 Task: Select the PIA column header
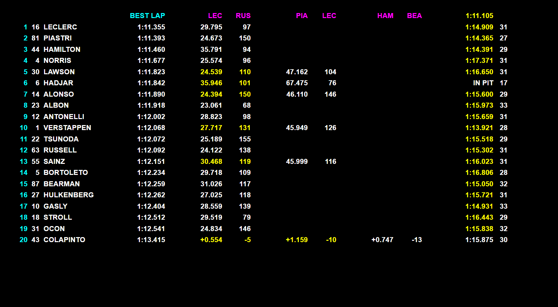coord(302,16)
